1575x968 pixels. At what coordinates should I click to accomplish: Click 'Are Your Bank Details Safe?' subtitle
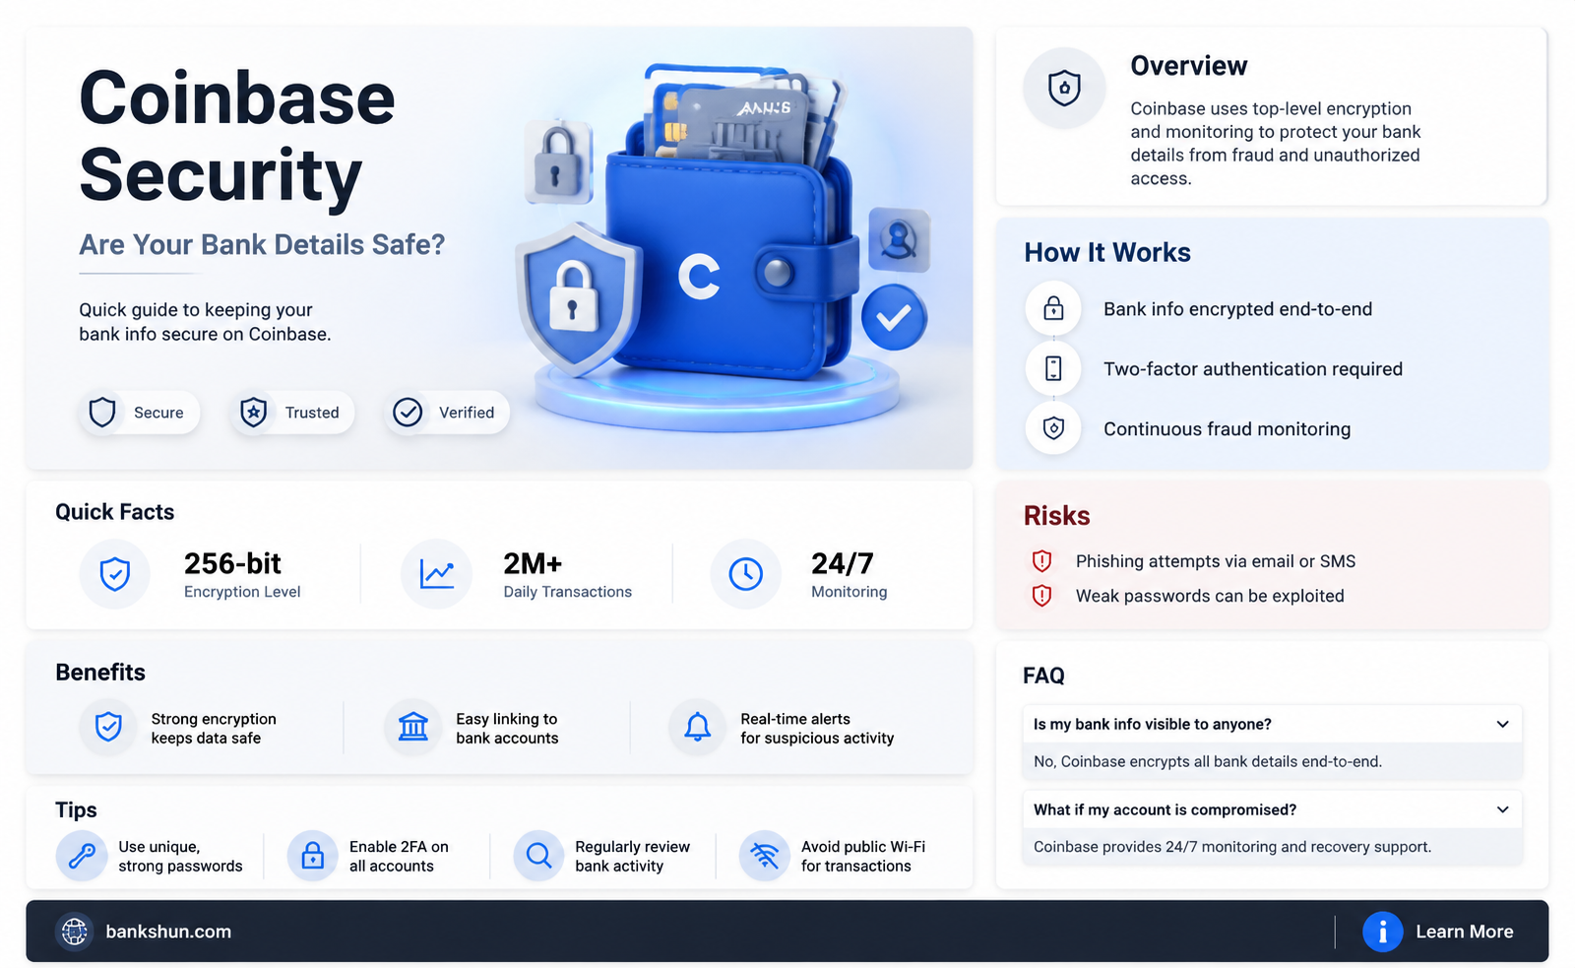click(262, 244)
